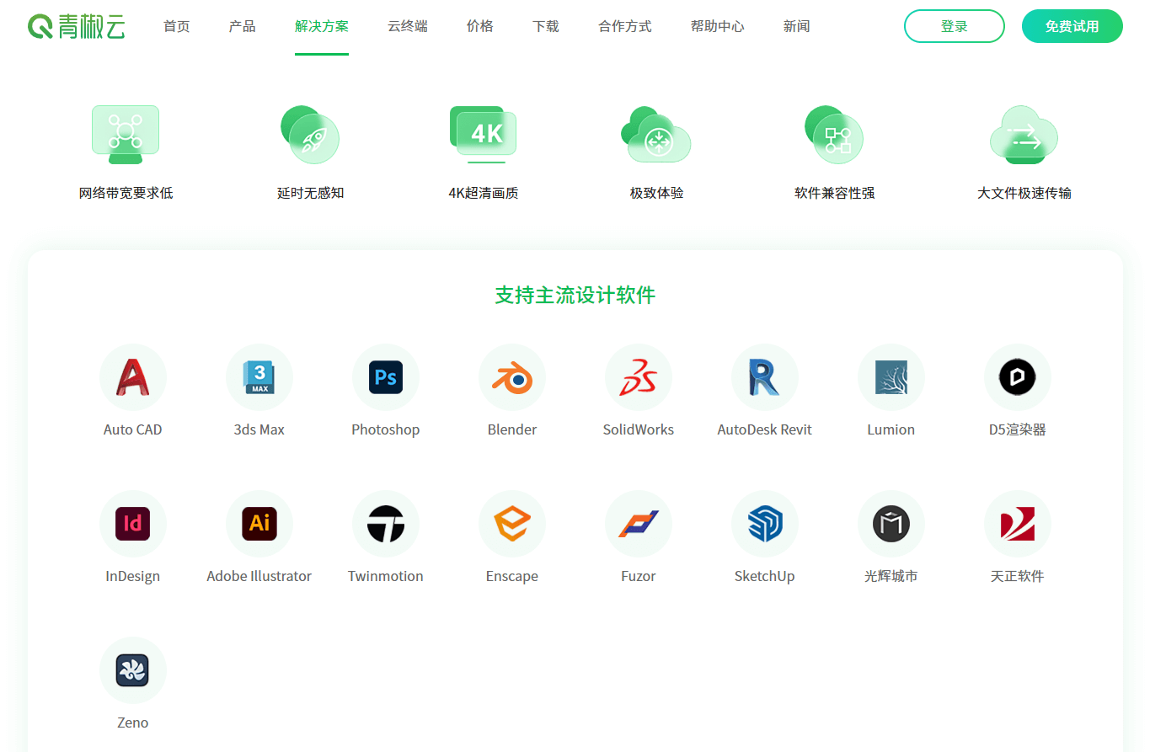The width and height of the screenshot is (1150, 752).
Task: Open the 首页 nav item
Action: tap(177, 26)
